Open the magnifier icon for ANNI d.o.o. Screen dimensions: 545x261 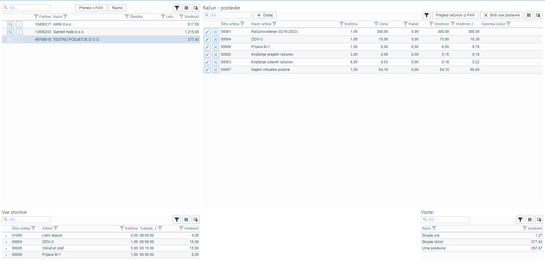pos(10,24)
